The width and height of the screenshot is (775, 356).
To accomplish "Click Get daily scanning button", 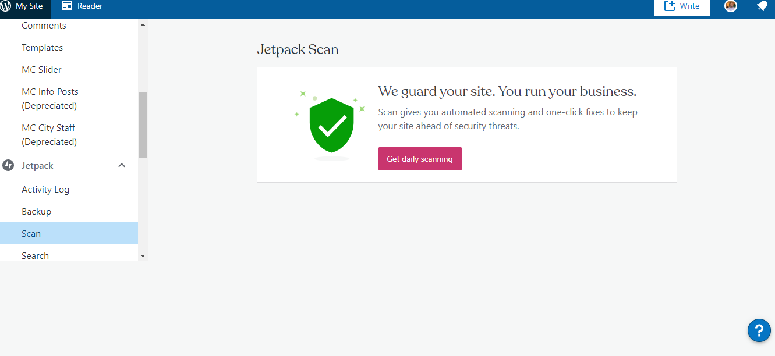I will [x=420, y=159].
